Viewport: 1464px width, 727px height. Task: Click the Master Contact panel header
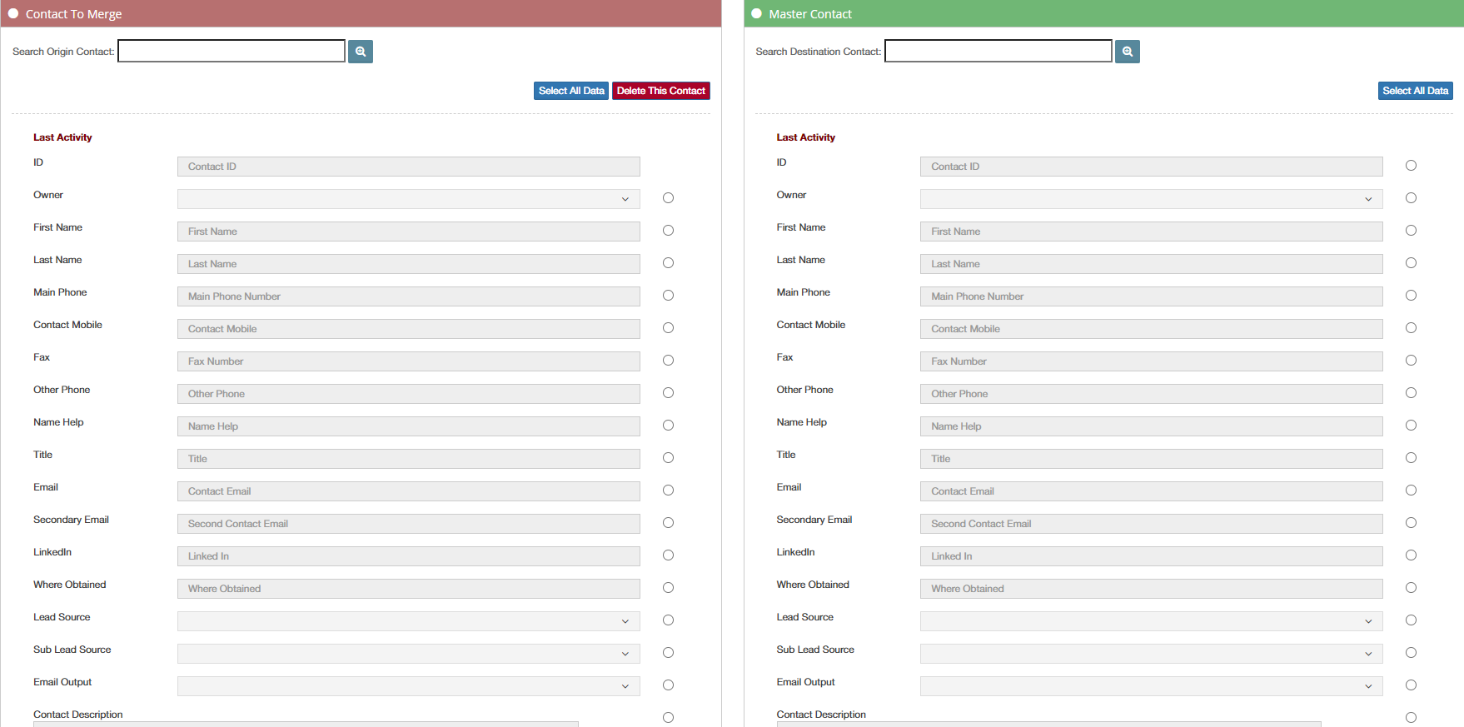point(1104,13)
